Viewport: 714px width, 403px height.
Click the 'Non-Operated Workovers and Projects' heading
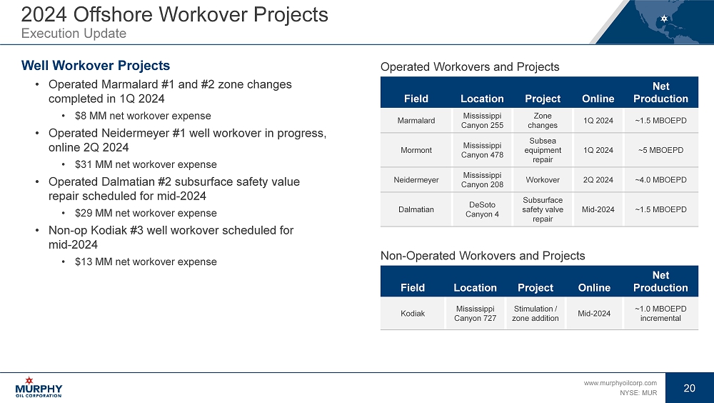point(483,255)
